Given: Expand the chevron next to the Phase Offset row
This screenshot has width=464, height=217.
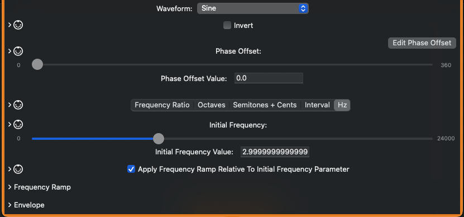Looking at the screenshot, I should click(9, 51).
